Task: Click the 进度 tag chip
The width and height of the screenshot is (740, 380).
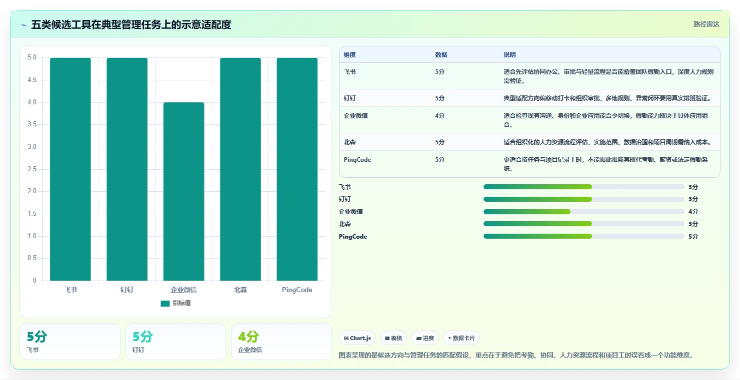Action: click(425, 338)
